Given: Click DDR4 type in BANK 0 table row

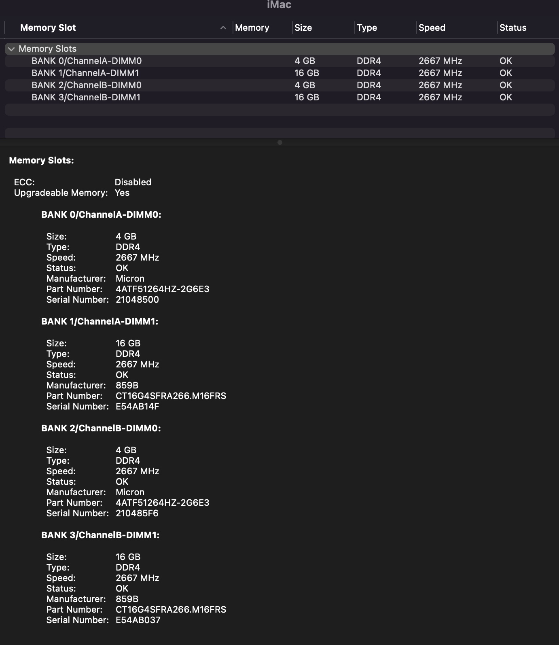Looking at the screenshot, I should 369,61.
